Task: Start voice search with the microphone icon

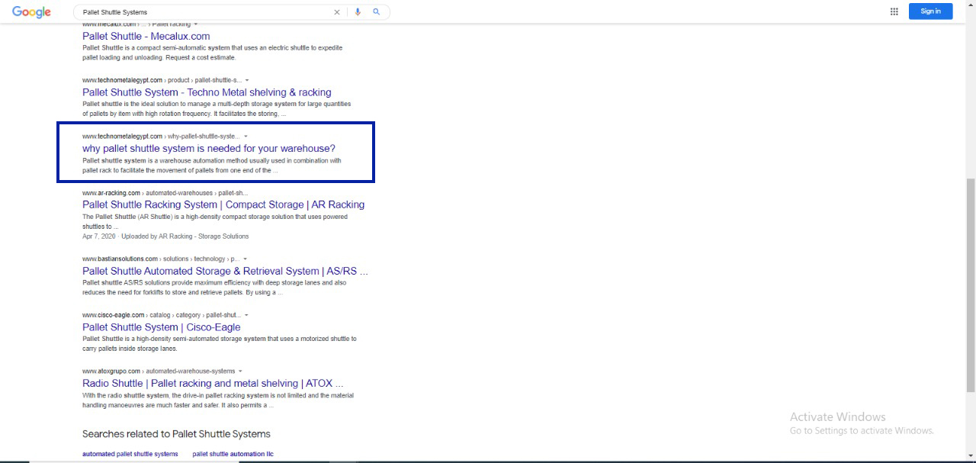Action: (x=358, y=12)
